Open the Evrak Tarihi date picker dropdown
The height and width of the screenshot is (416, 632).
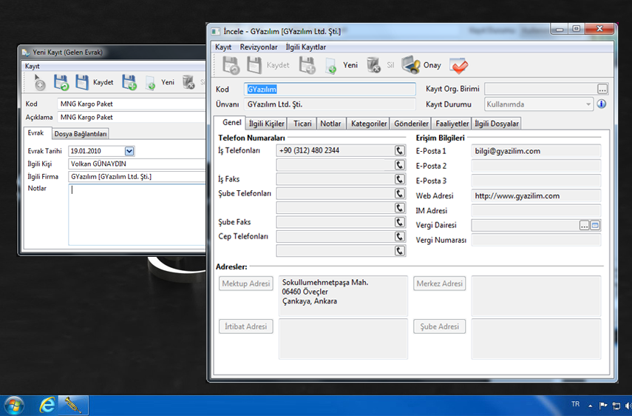coord(129,151)
